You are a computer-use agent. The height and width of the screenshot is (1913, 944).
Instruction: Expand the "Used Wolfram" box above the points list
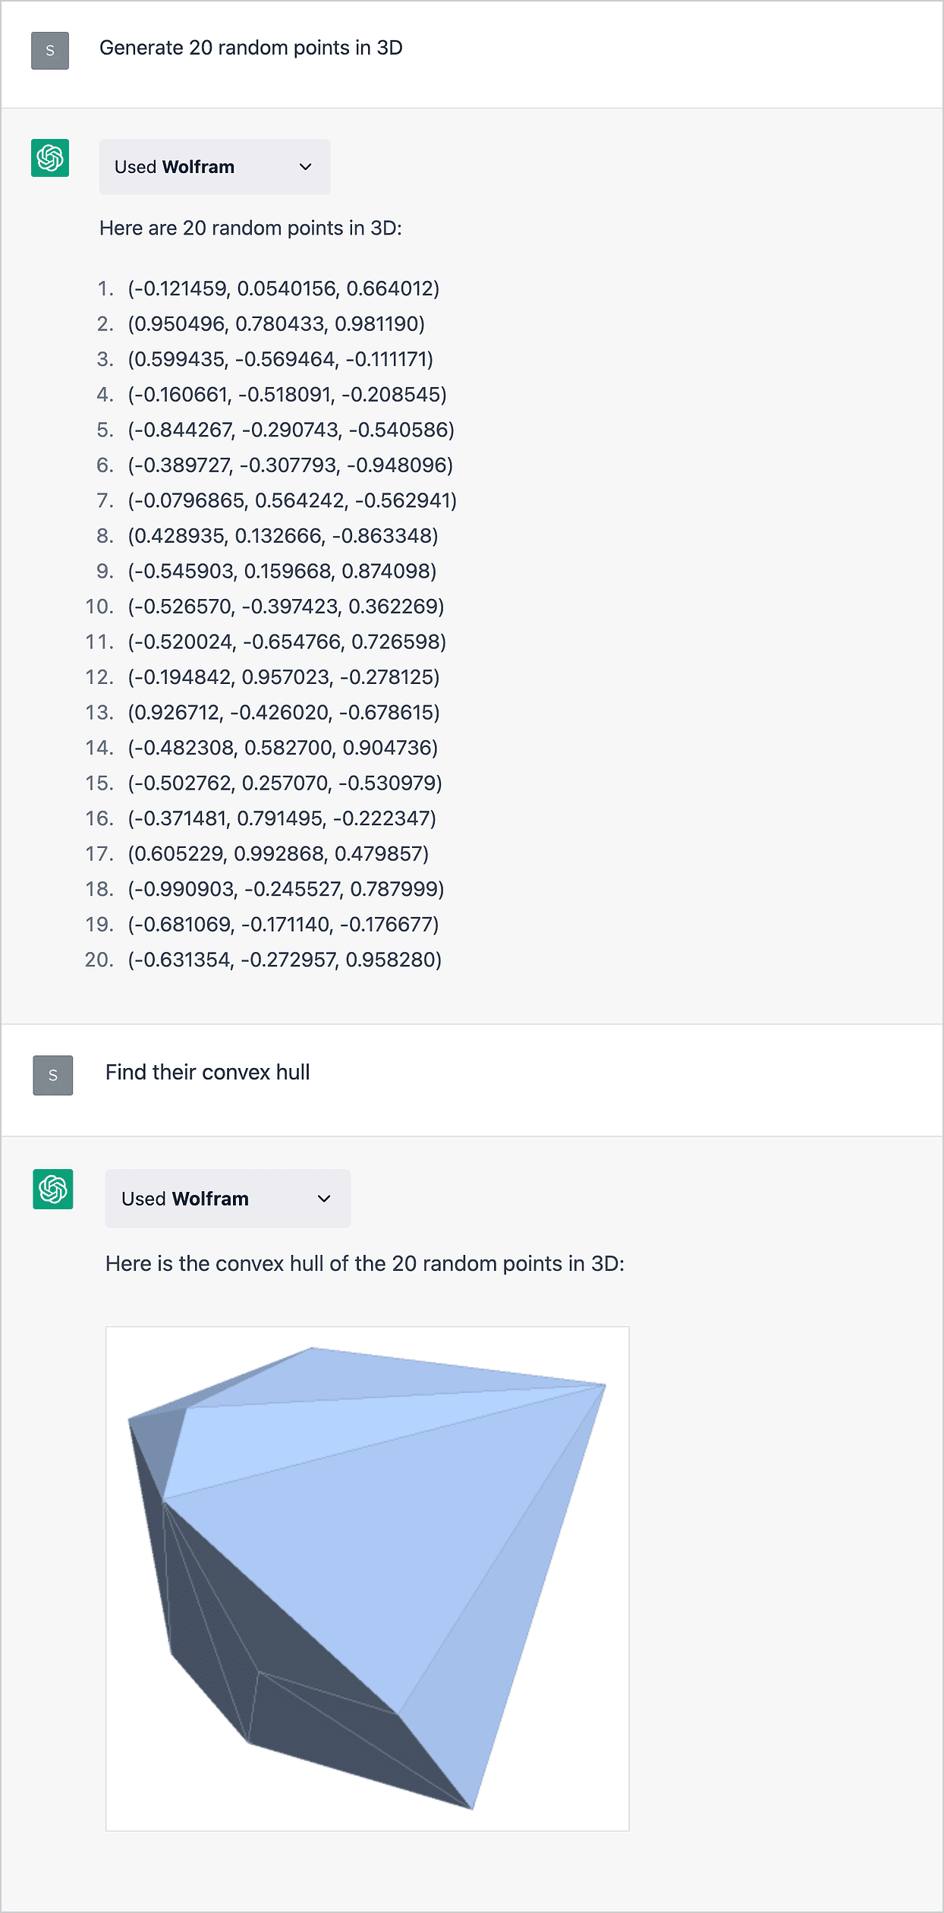[215, 167]
